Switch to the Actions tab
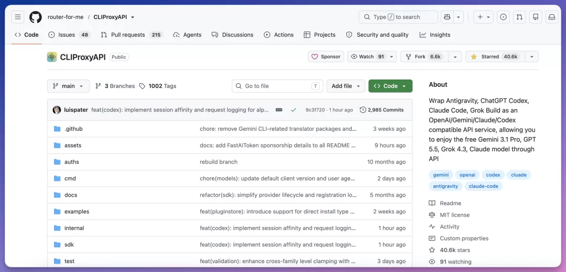Image resolution: width=566 pixels, height=272 pixels. 279,35
